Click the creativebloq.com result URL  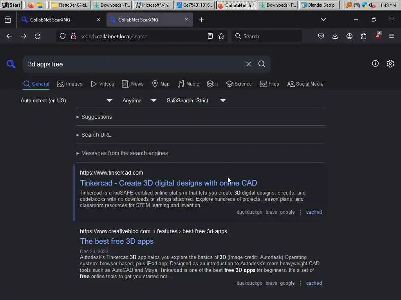tap(154, 231)
